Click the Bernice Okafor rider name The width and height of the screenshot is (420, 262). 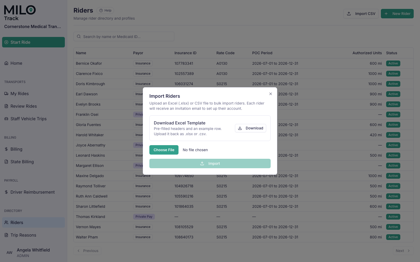(x=89, y=63)
